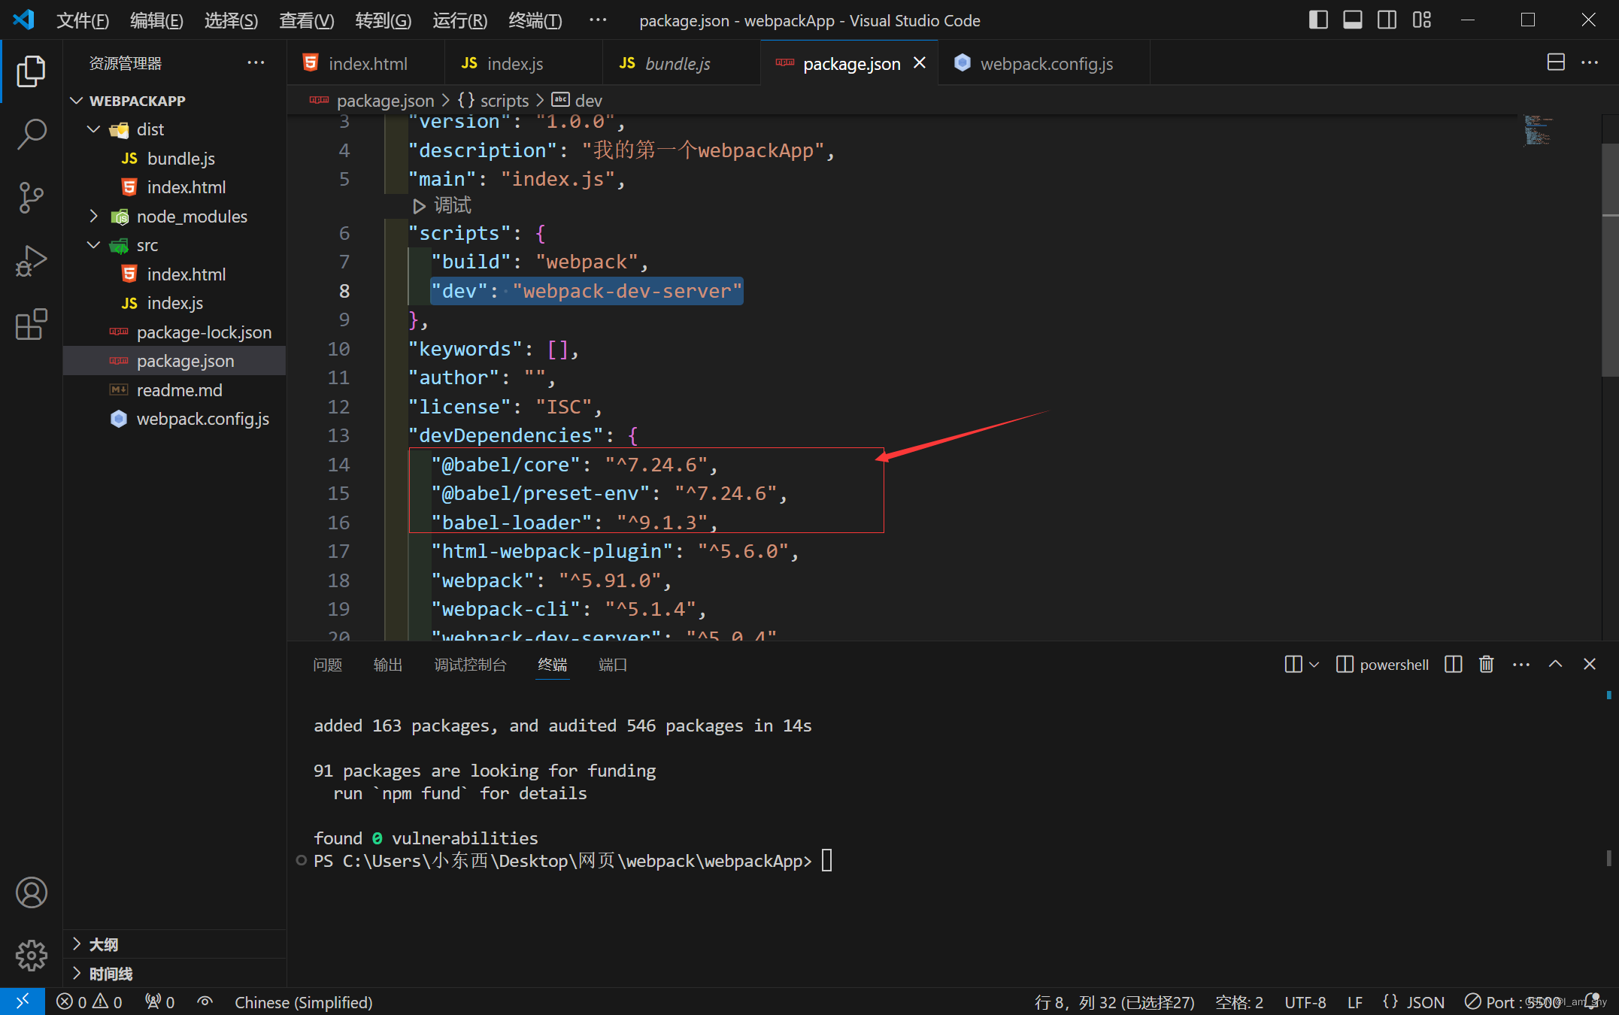Change encoding UTF-8 in status bar
This screenshot has height=1015, width=1619.
coord(1305,1002)
